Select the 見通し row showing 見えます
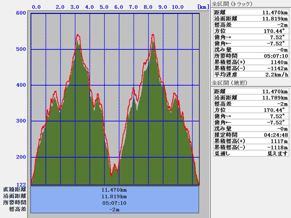The image size is (291, 218). (251, 153)
